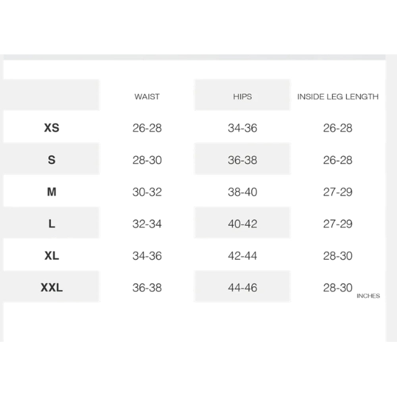This screenshot has width=397, height=397.
Task: Click the WAIST column header
Action: (147, 96)
